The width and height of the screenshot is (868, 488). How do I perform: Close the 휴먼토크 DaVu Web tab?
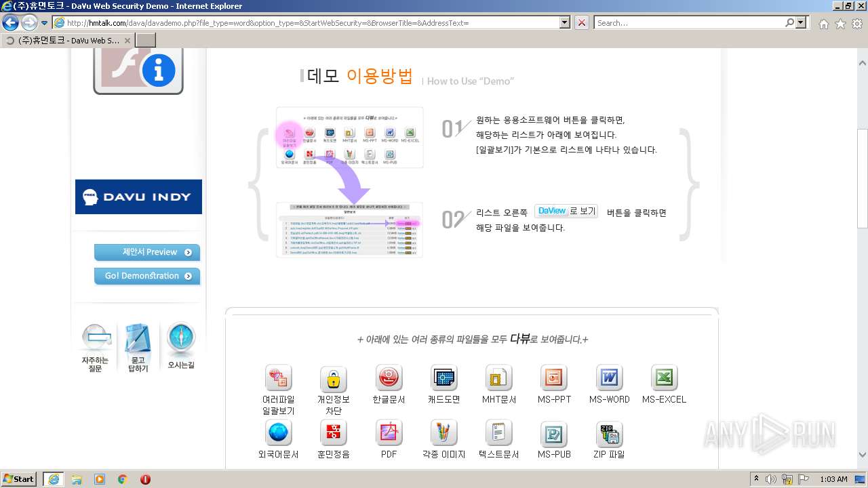[x=127, y=41]
